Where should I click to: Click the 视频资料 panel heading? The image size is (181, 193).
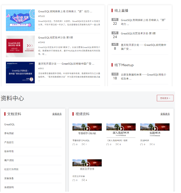pyautogui.click(x=82, y=114)
